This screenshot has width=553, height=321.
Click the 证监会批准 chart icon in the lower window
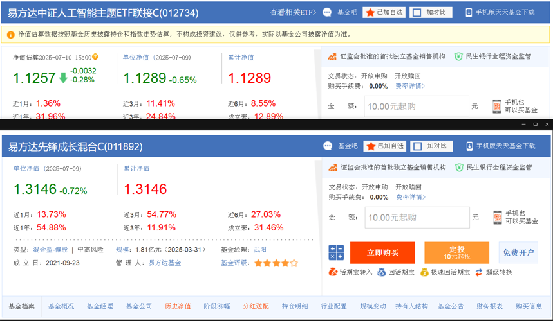pos(333,168)
